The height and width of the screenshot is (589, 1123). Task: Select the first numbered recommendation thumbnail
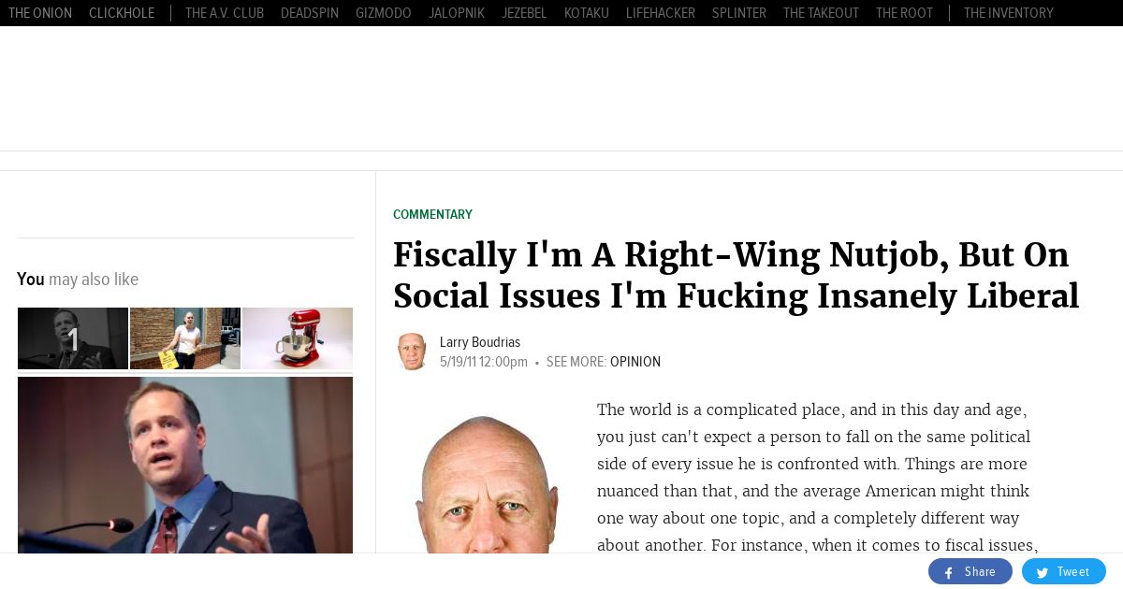[x=73, y=338]
